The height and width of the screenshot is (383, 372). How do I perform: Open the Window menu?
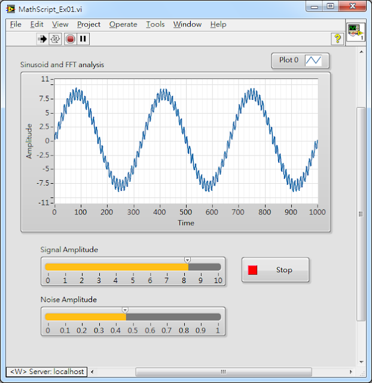click(x=187, y=25)
